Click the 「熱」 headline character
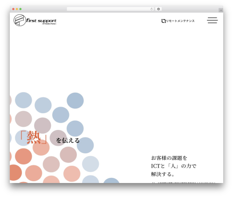 tap(34, 137)
